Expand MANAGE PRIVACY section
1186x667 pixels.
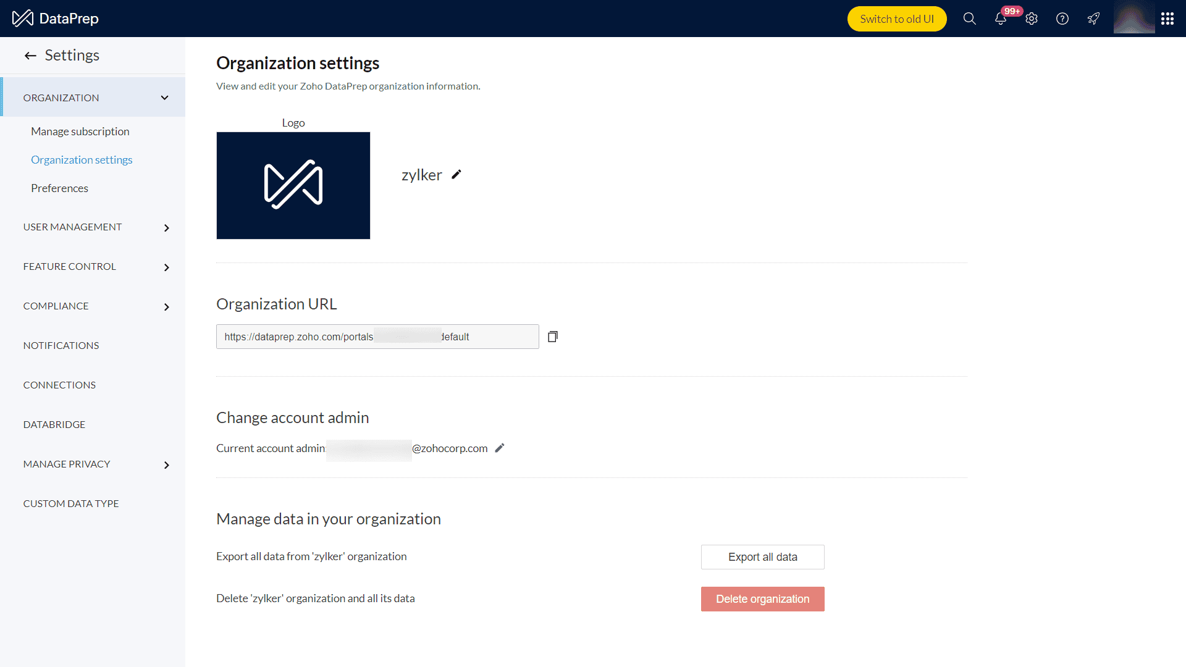coord(166,464)
